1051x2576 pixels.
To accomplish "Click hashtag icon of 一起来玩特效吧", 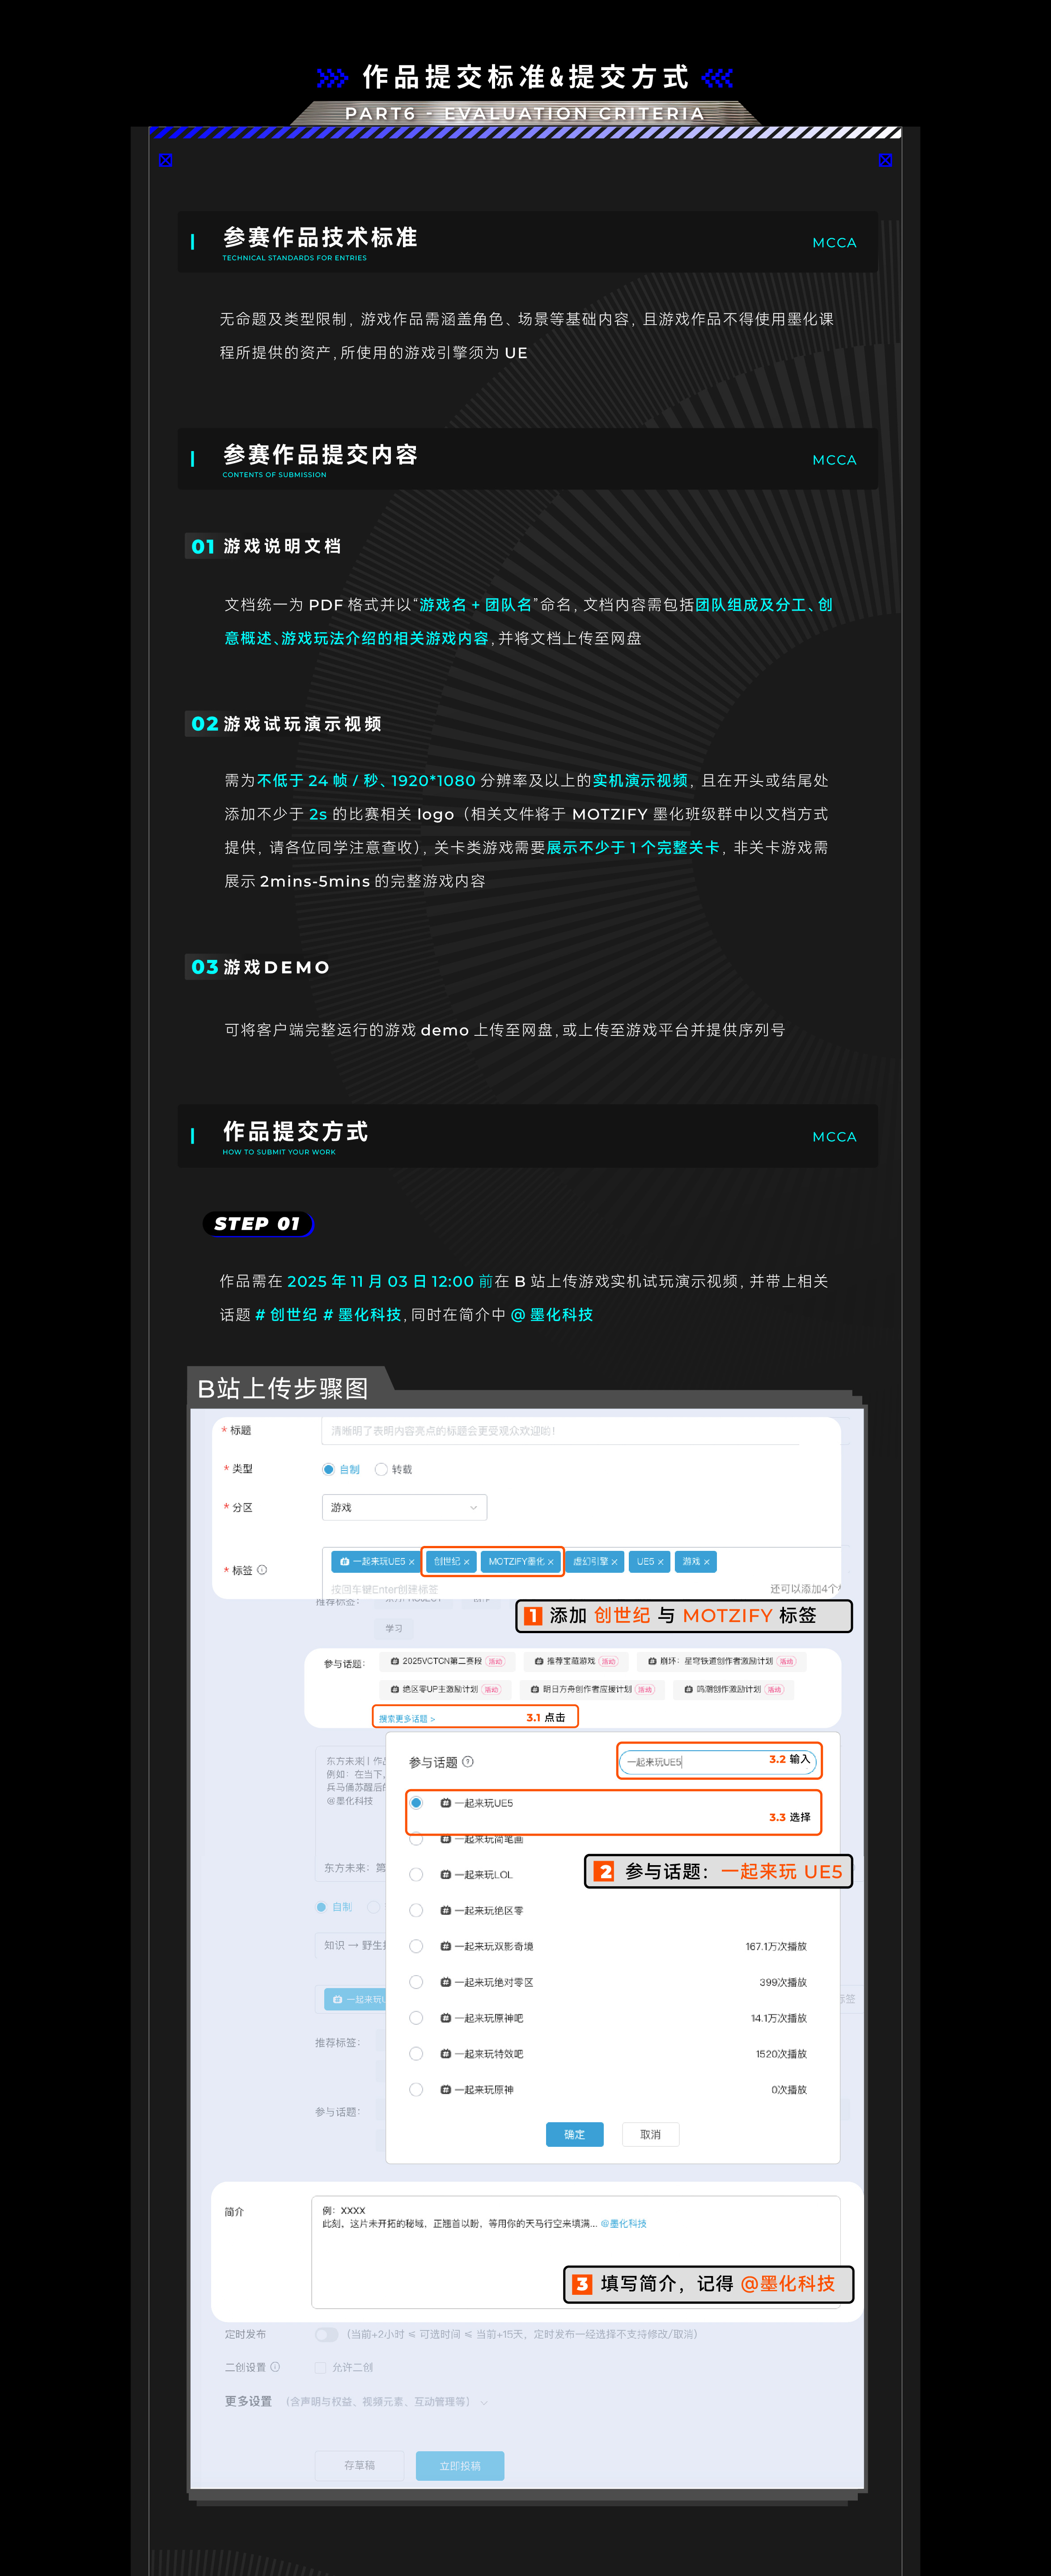I will [x=446, y=2054].
